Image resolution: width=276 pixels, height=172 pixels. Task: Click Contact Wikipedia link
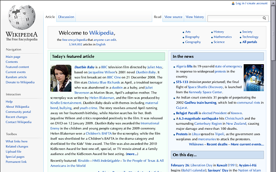[x=18, y=122]
